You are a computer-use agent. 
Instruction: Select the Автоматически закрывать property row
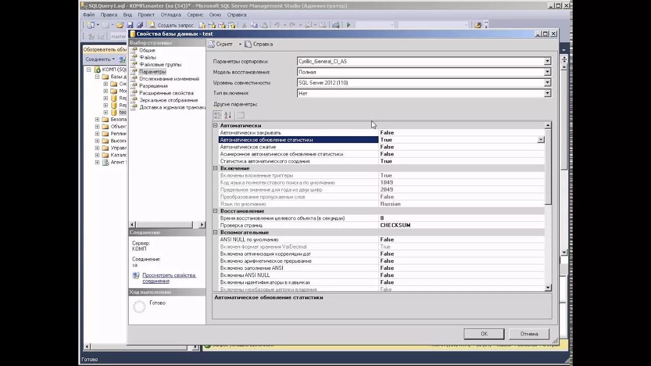[381, 133]
